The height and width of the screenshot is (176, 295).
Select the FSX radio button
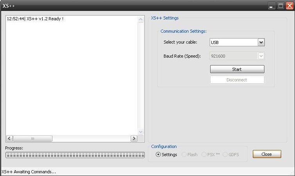pyautogui.click(x=204, y=155)
